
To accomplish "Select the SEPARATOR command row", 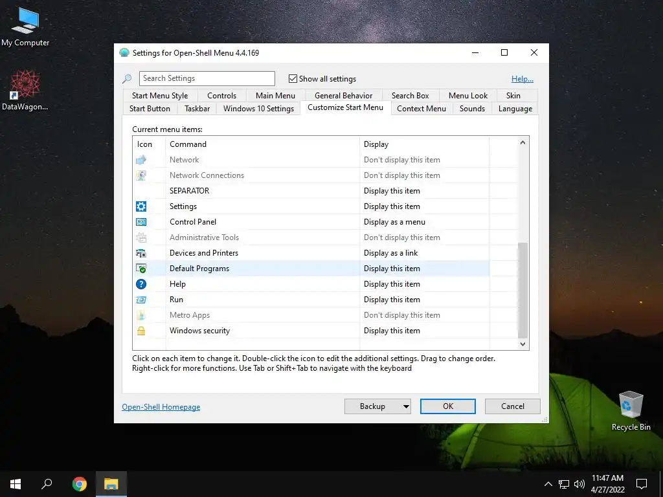I will (311, 191).
